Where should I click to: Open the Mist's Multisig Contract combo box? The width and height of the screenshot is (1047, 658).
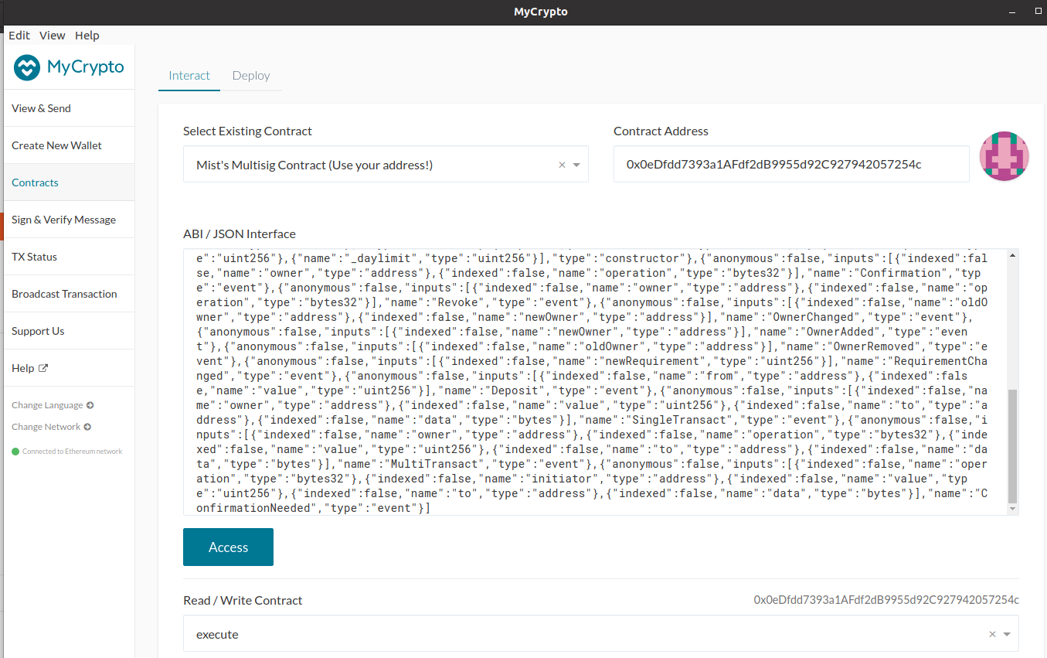coord(386,164)
